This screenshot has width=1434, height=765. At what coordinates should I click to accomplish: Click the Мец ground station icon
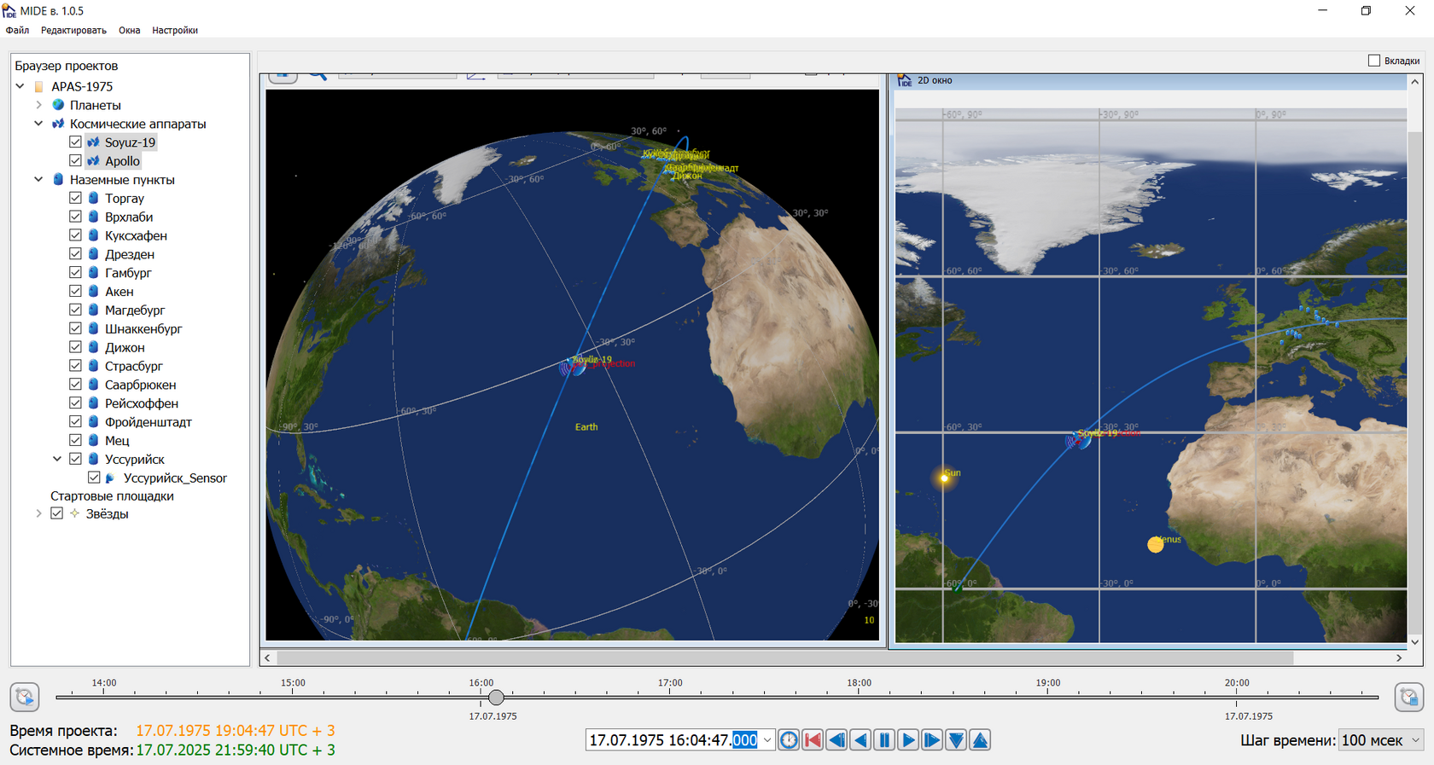point(93,440)
